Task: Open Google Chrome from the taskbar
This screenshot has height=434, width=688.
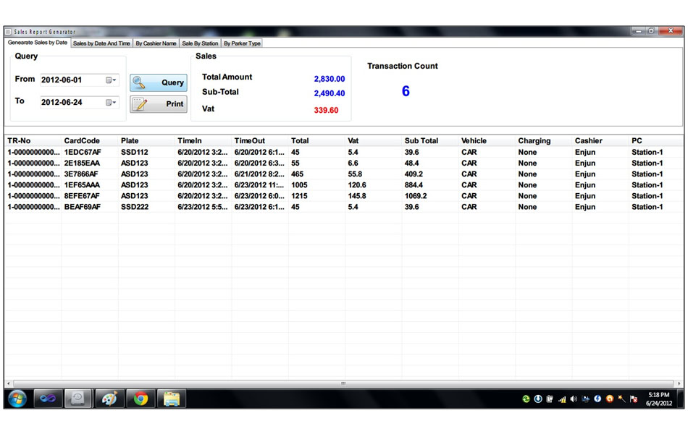Action: pyautogui.click(x=140, y=399)
